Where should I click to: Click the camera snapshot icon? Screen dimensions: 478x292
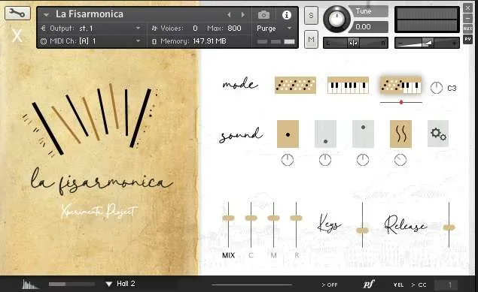263,14
